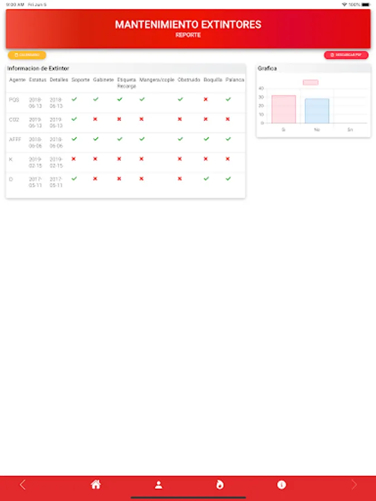
Task: Click the Estatus column header
Action: point(38,80)
